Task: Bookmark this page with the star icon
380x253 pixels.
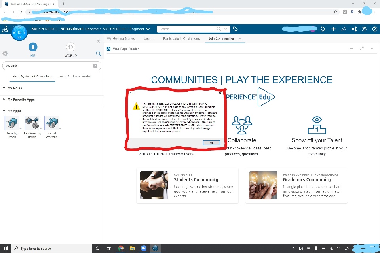Action: coord(335,12)
